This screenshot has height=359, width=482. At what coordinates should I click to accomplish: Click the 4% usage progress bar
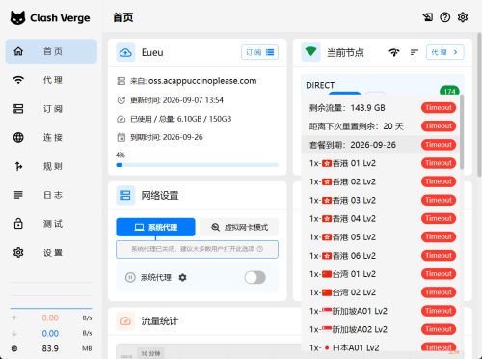point(197,165)
